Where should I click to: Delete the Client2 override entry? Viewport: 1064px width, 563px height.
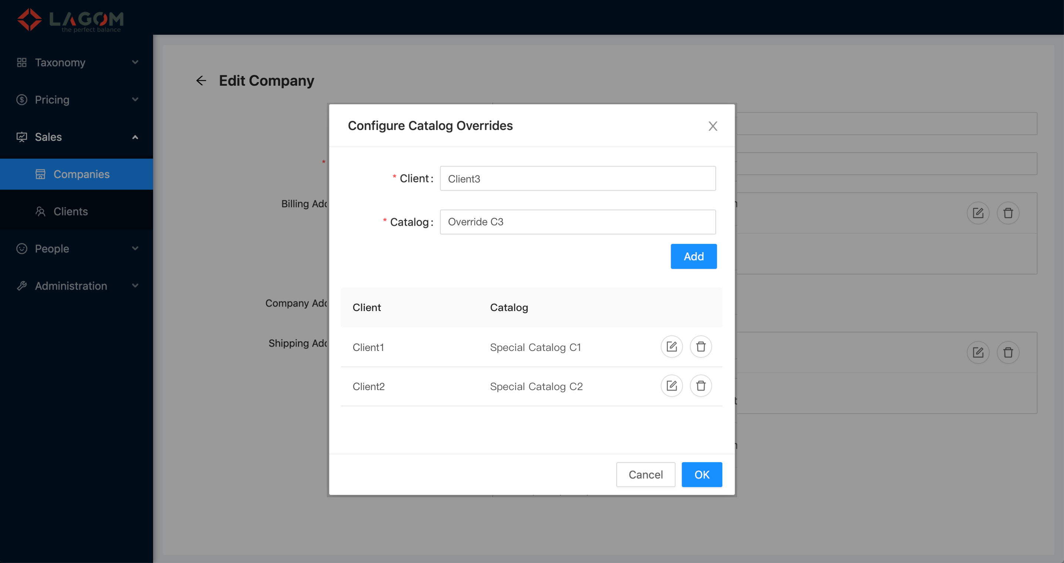[701, 386]
